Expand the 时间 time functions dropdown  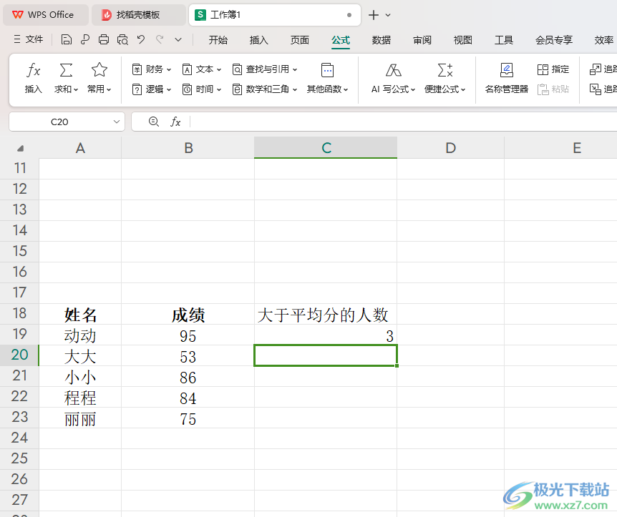pos(202,89)
